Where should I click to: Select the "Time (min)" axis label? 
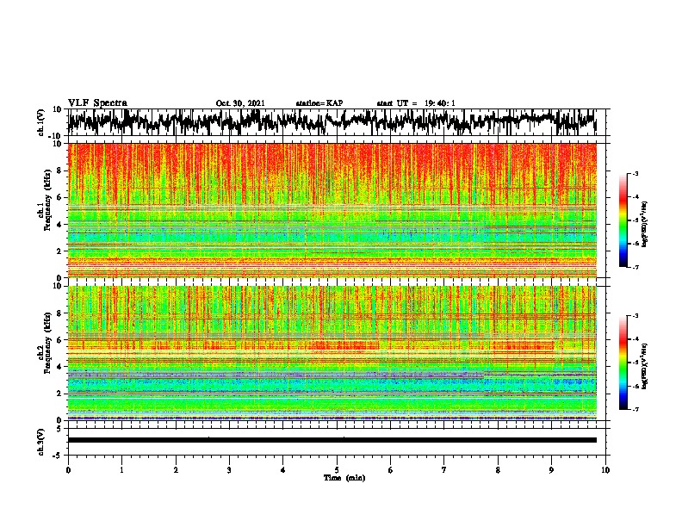click(x=344, y=478)
